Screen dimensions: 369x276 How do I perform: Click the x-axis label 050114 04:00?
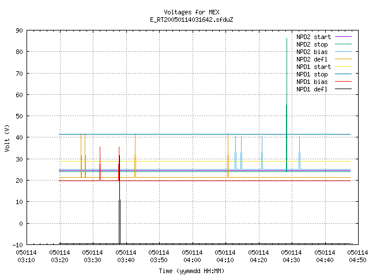[193, 256]
